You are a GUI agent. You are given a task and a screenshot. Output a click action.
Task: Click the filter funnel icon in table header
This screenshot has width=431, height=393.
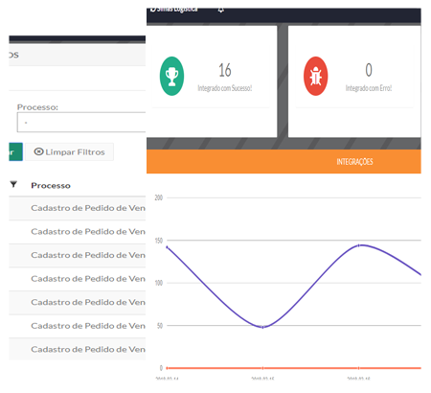click(13, 184)
